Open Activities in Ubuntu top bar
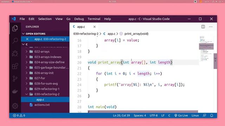Viewport: 225px width, 126px height. coord(6,1)
